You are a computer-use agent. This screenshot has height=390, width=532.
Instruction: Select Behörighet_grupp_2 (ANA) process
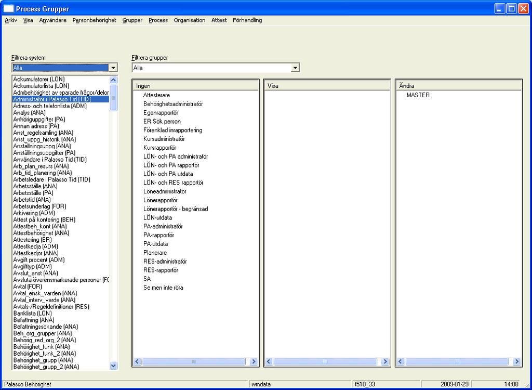click(x=46, y=367)
